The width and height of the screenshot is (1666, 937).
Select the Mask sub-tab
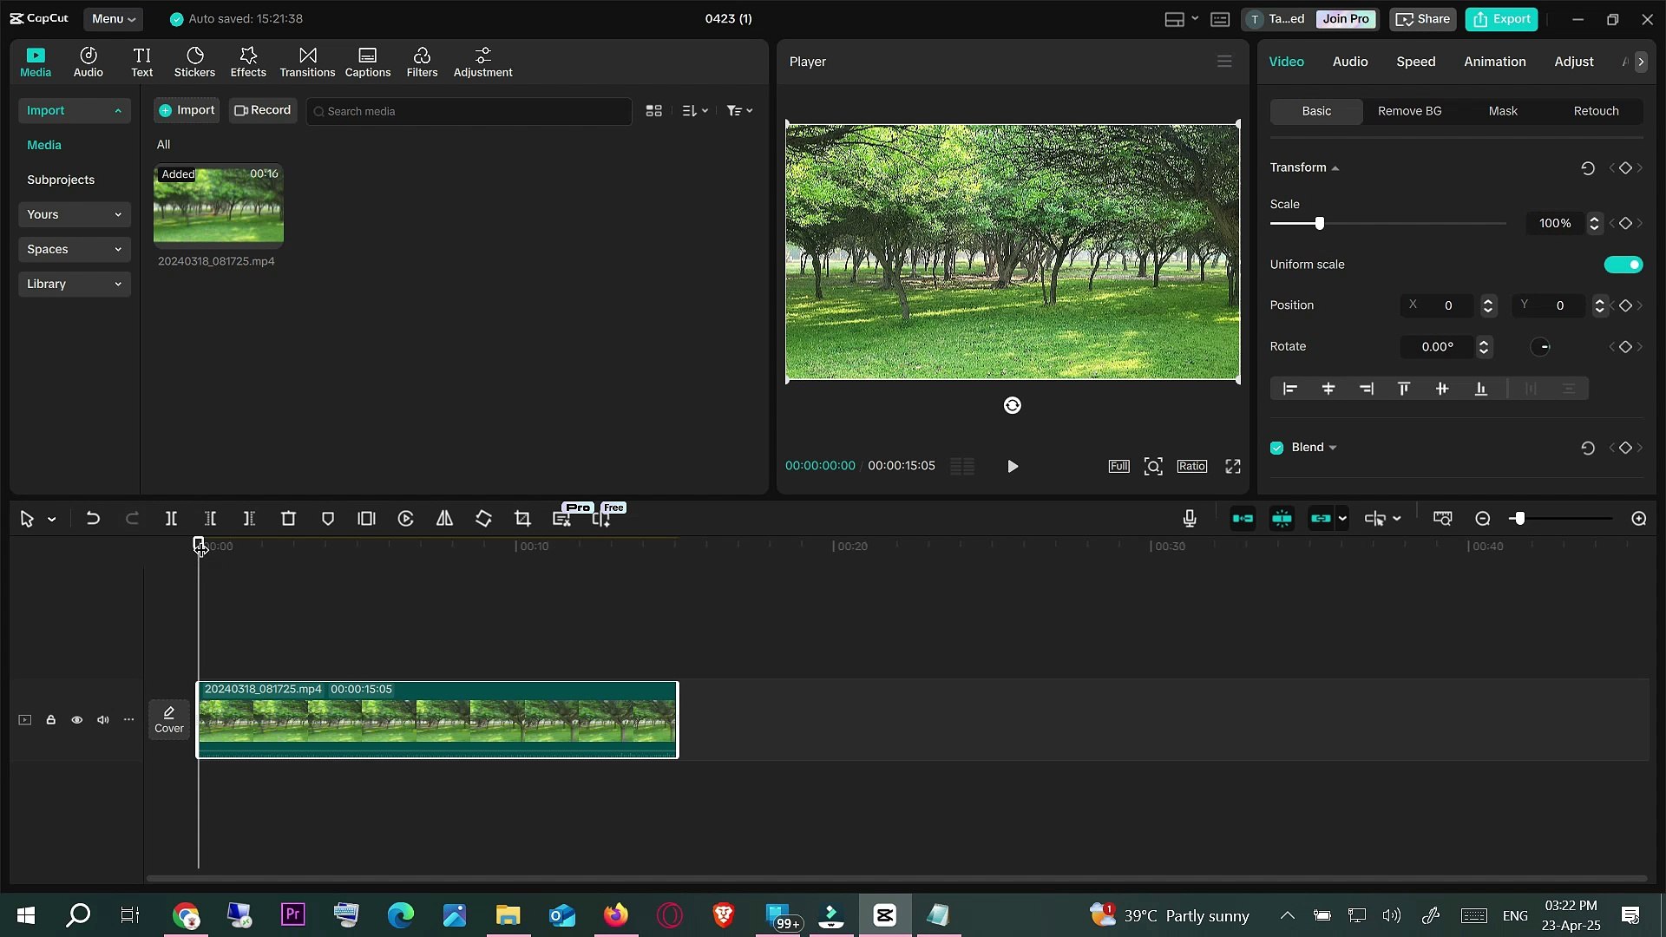pos(1503,111)
